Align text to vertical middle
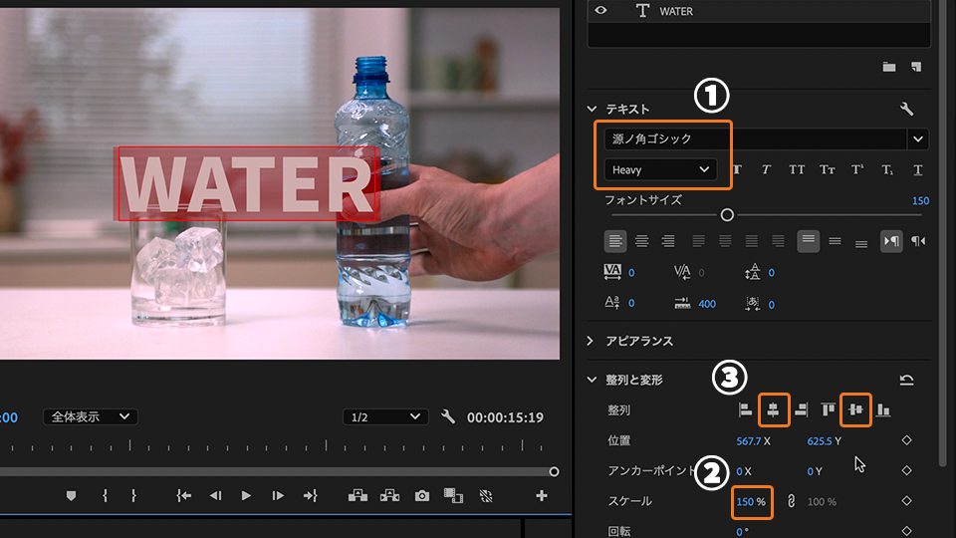This screenshot has width=956, height=538. [x=835, y=241]
